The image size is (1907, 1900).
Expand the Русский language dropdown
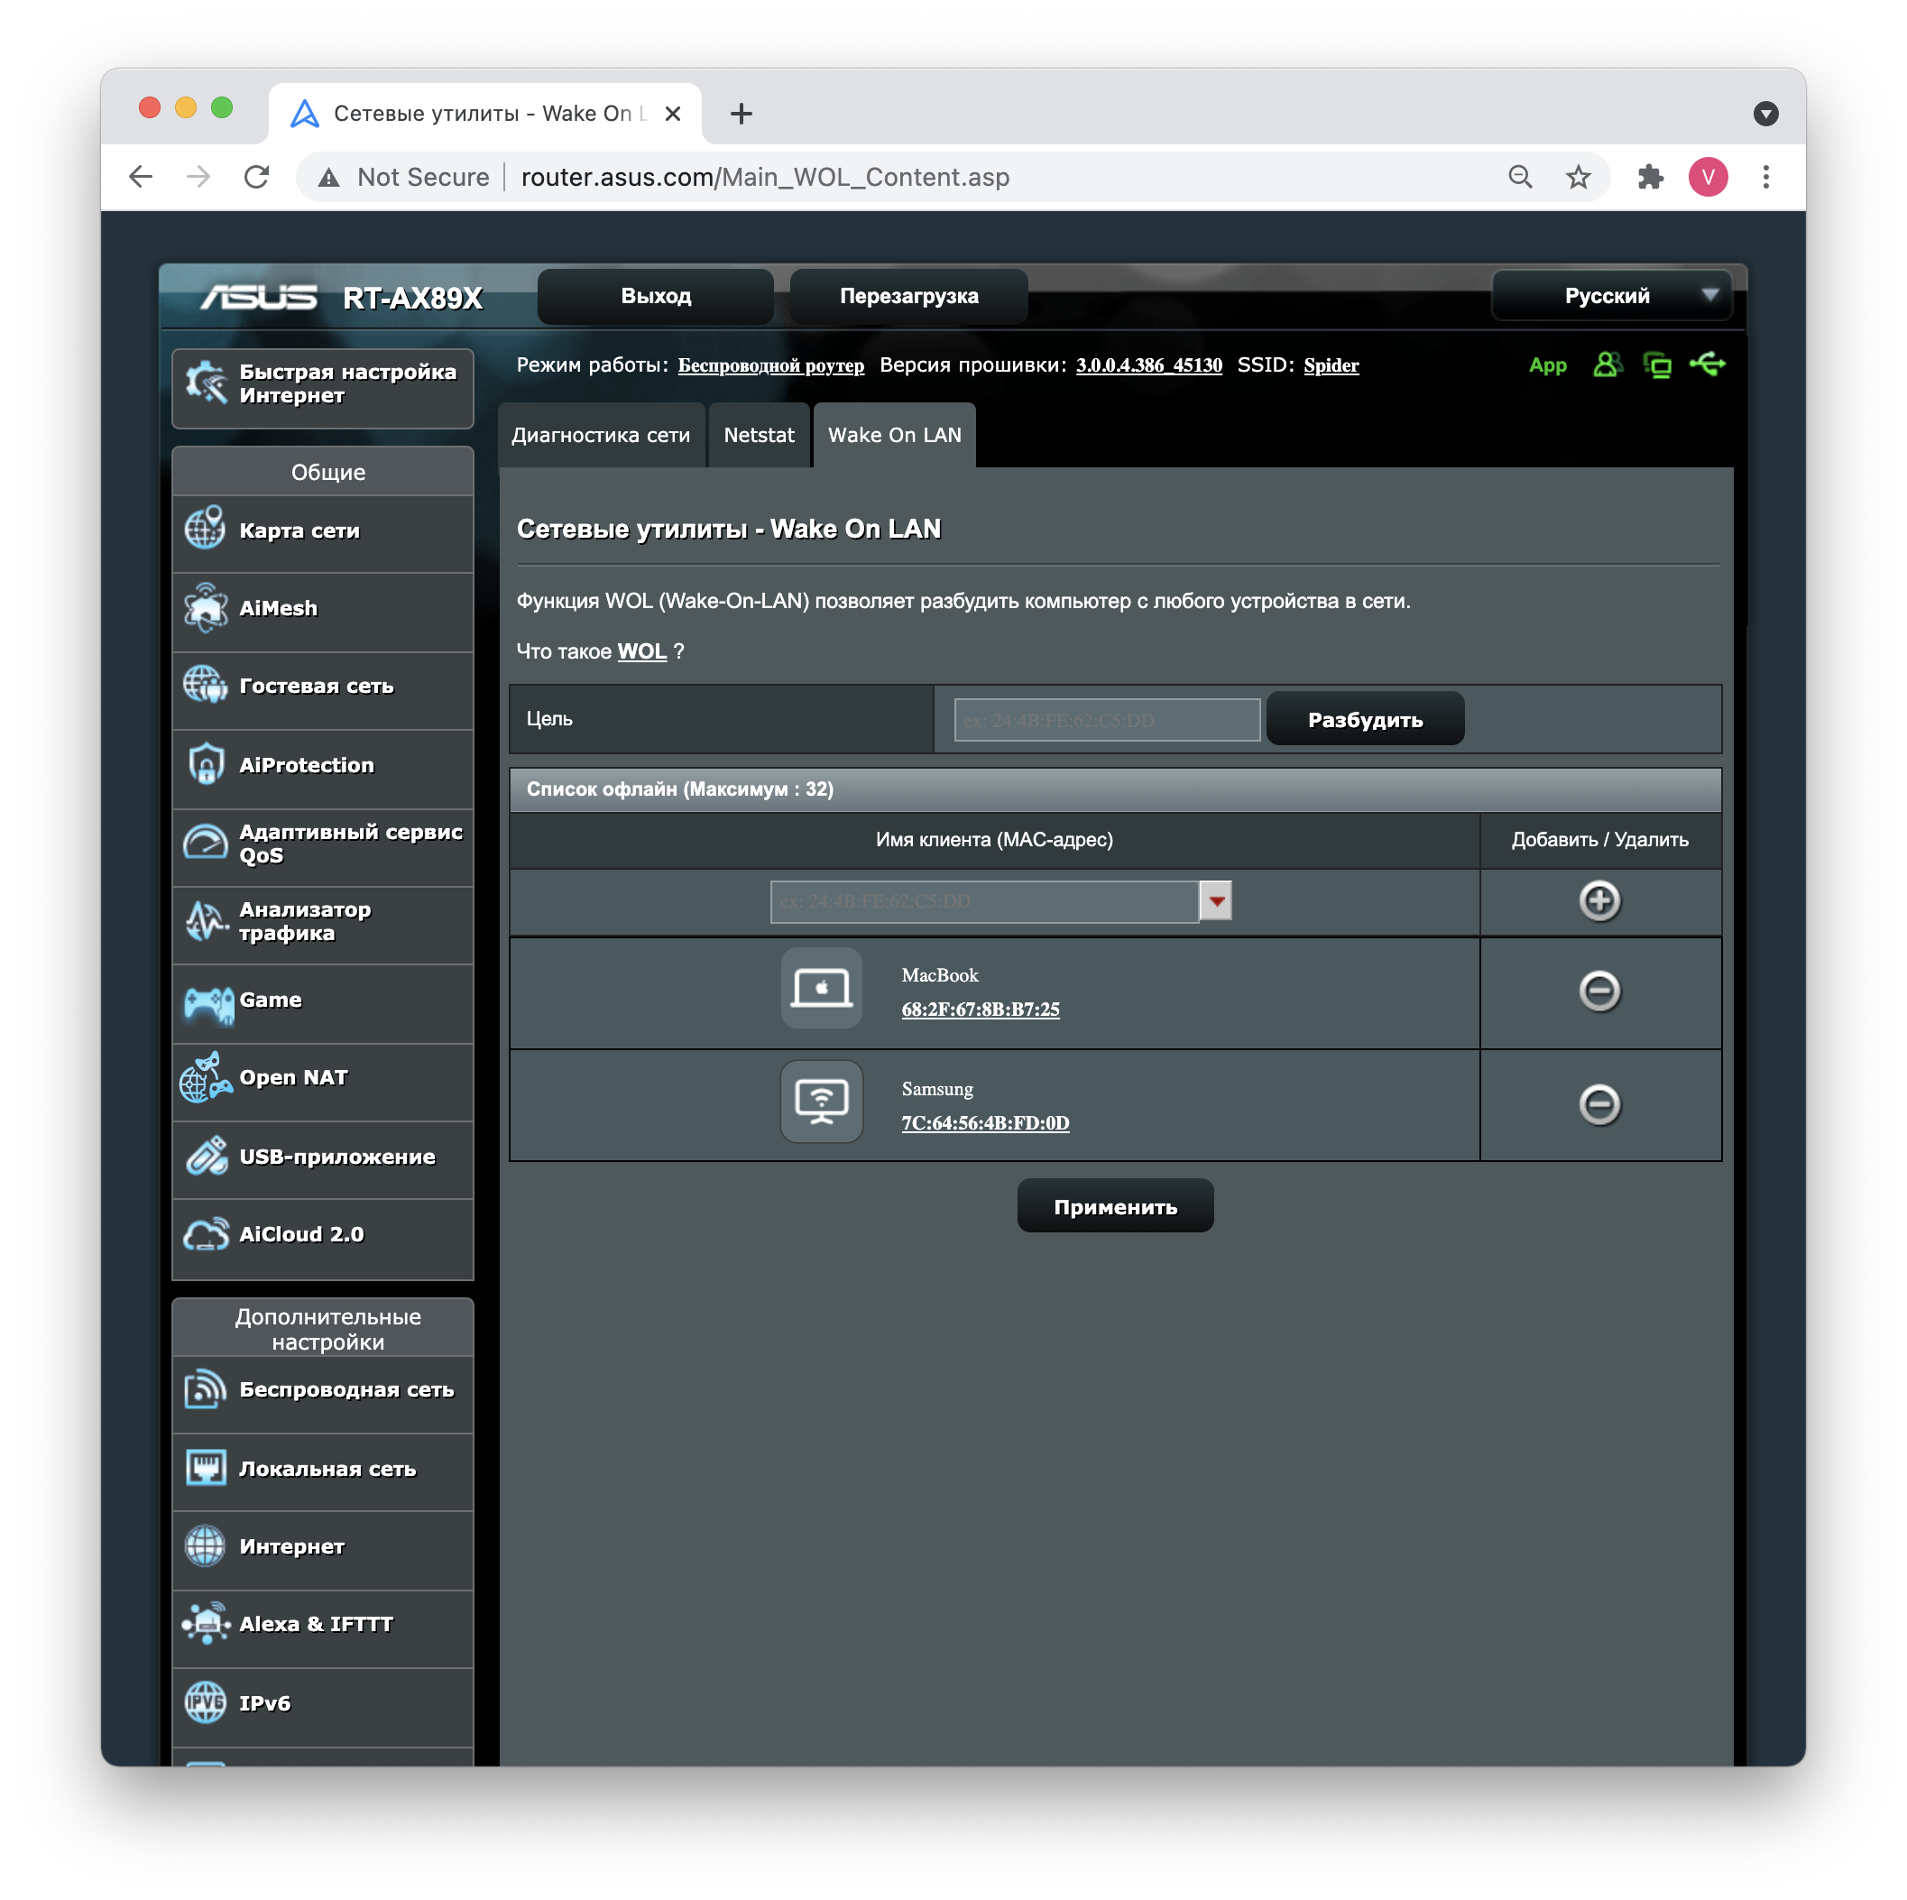click(1613, 296)
